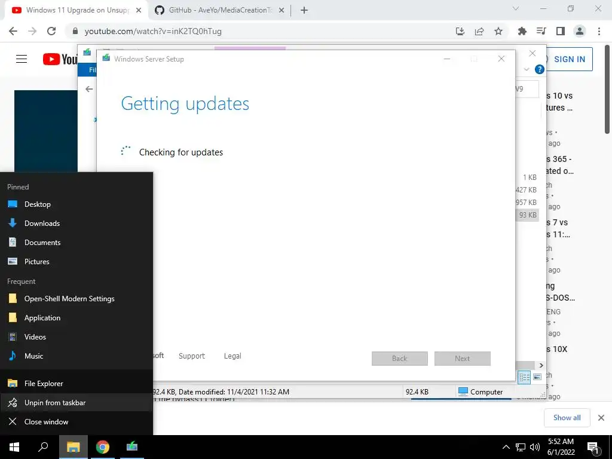Select the 93 KB file row
The height and width of the screenshot is (459, 612).
527,215
